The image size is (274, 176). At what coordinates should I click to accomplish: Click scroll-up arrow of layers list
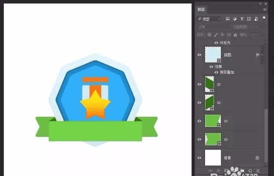tap(266, 43)
